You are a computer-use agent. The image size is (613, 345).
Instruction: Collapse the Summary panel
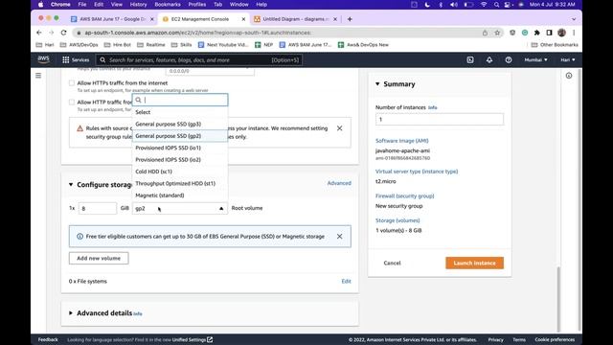tap(377, 83)
